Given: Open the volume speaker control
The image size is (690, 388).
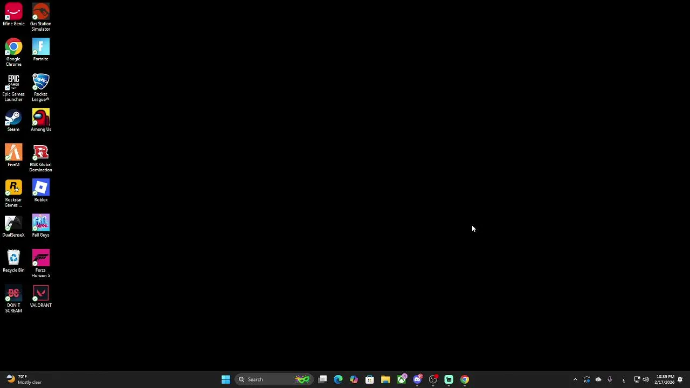Looking at the screenshot, I should coord(646,379).
